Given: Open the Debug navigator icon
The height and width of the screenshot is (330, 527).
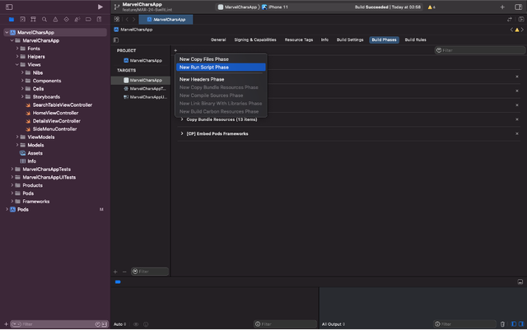Looking at the screenshot, I should [77, 20].
